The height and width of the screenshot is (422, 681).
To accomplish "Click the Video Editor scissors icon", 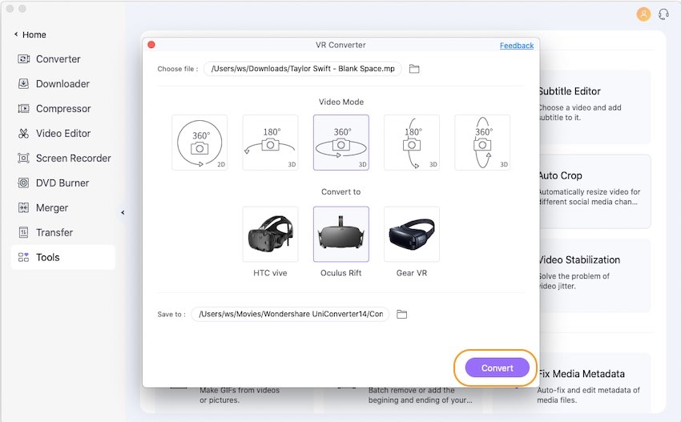I will coord(23,133).
